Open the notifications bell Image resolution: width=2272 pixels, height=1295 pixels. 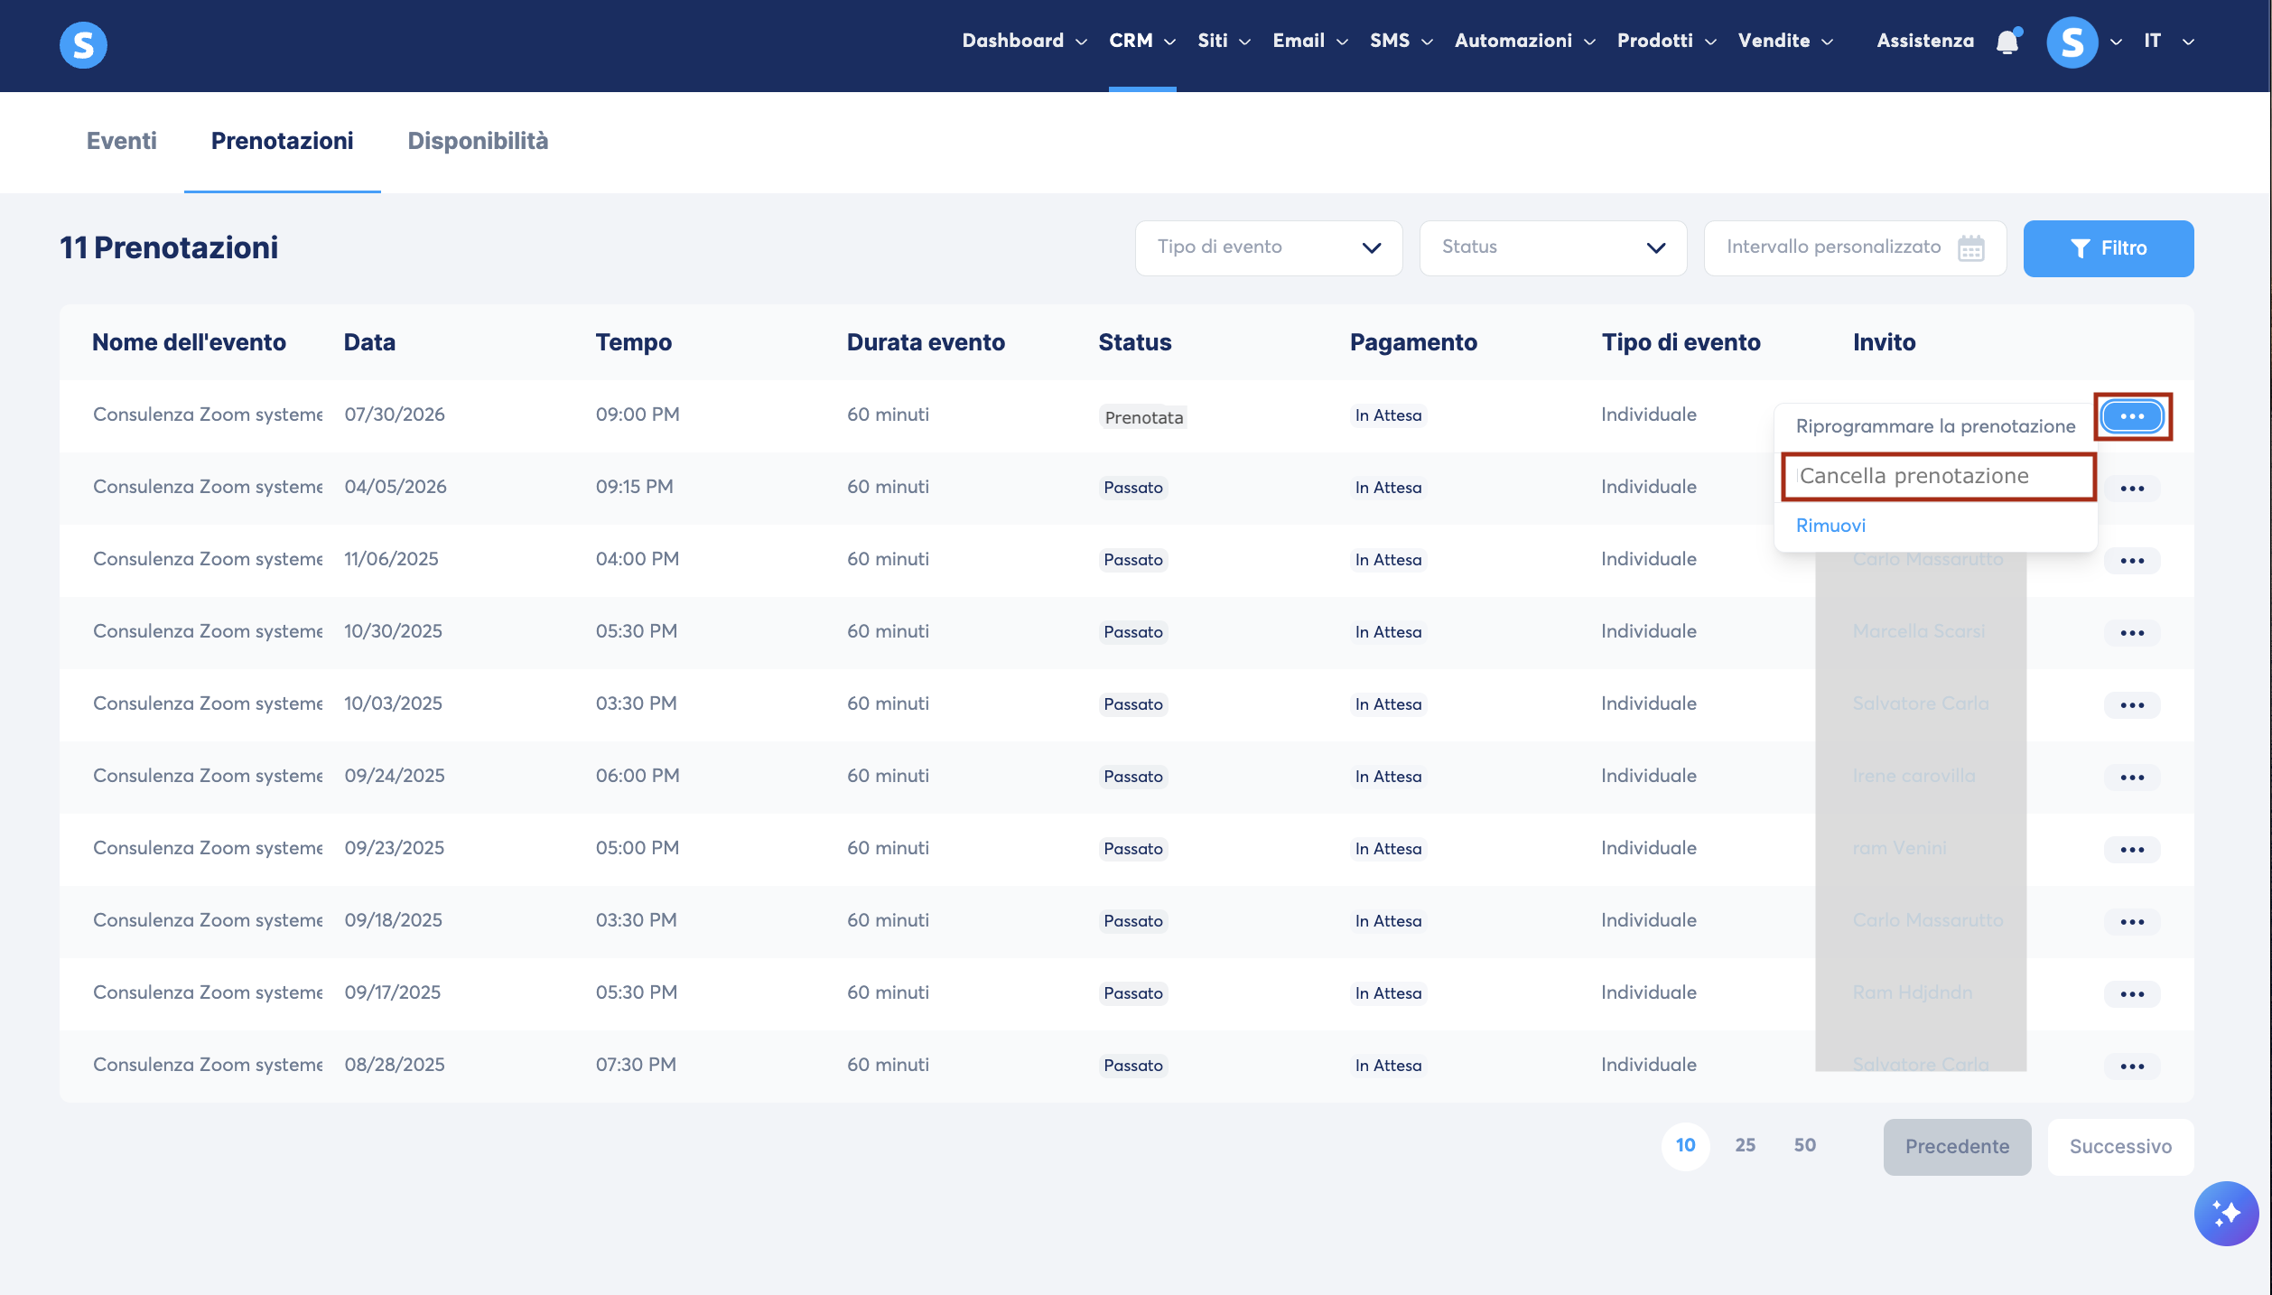pos(2007,42)
